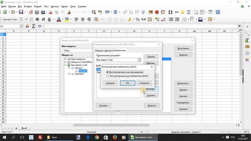The height and width of the screenshot is (141, 251).
Task: Switch to the Диалоги tab
Action: click(x=109, y=51)
